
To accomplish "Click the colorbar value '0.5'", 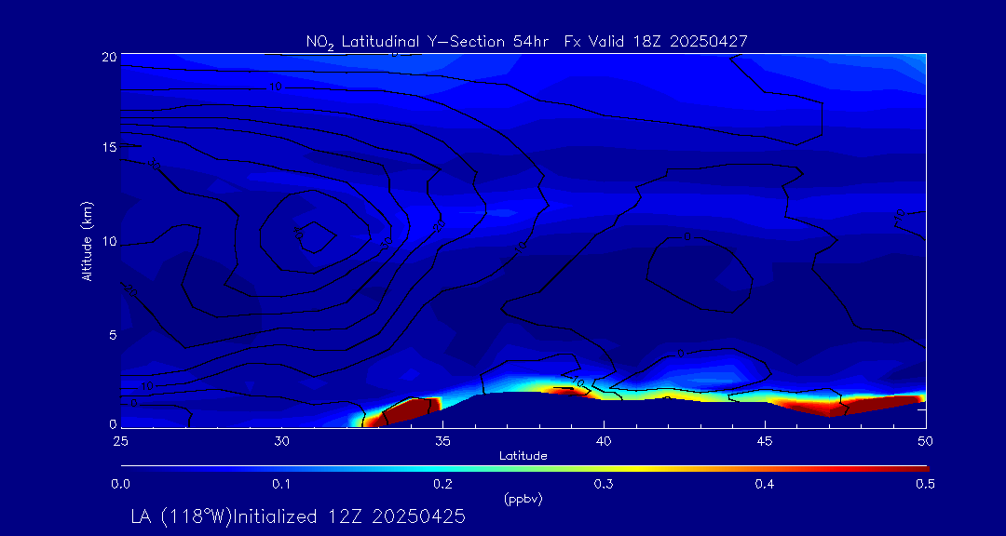I will pos(926,485).
